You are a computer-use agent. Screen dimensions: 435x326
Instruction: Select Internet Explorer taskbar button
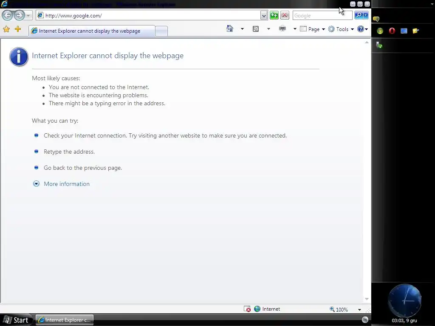point(65,320)
